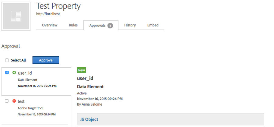The width and height of the screenshot is (274, 127).
Task: Click the Approvals count badge showing 4
Action: [110, 26]
